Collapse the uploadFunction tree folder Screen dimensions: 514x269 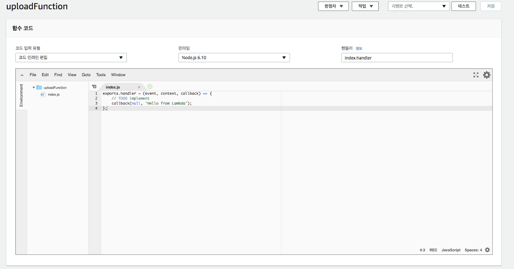33,87
